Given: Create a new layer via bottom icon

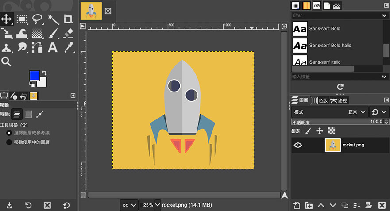Looking at the screenshot, I should [297, 205].
